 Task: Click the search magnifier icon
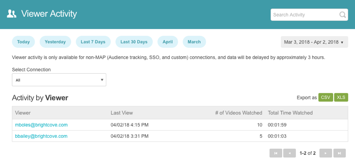(343, 15)
